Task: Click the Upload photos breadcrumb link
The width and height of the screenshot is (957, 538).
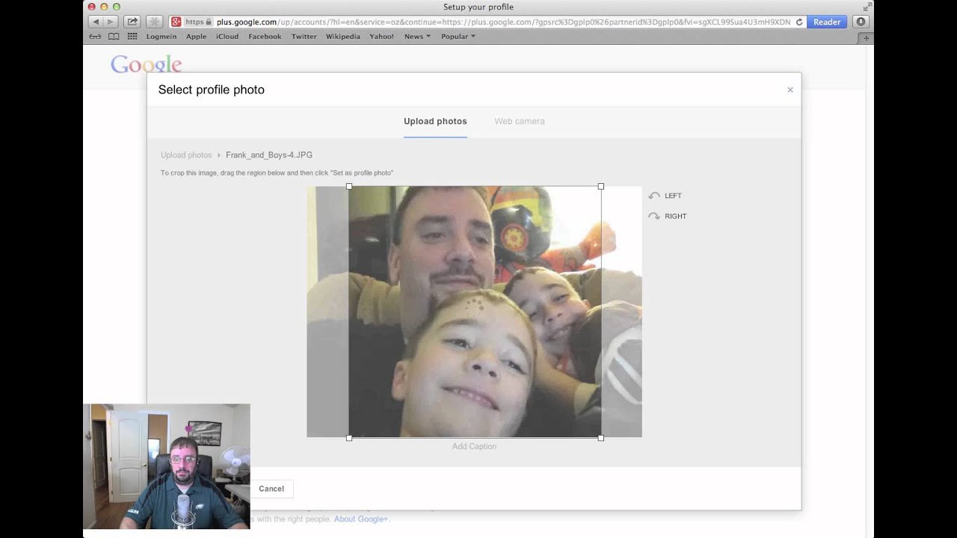Action: click(x=186, y=155)
